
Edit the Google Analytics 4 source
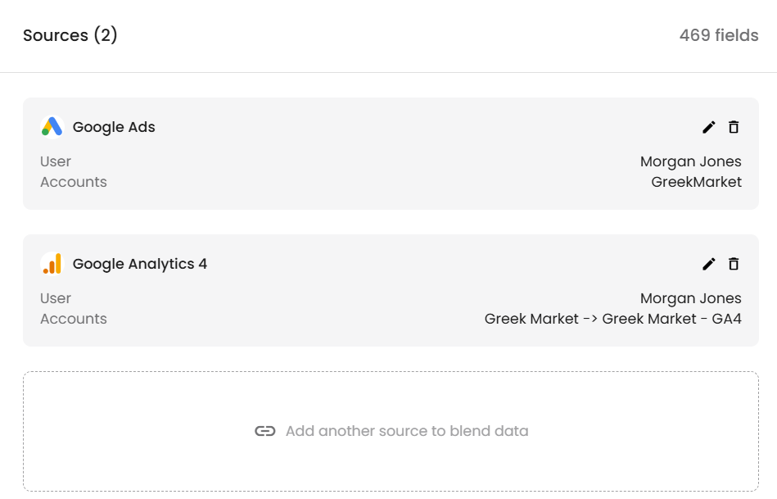pyautogui.click(x=709, y=264)
